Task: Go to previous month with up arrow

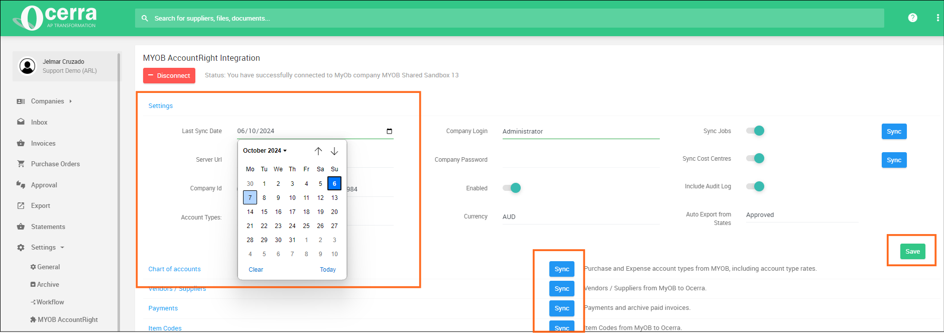Action: [318, 151]
